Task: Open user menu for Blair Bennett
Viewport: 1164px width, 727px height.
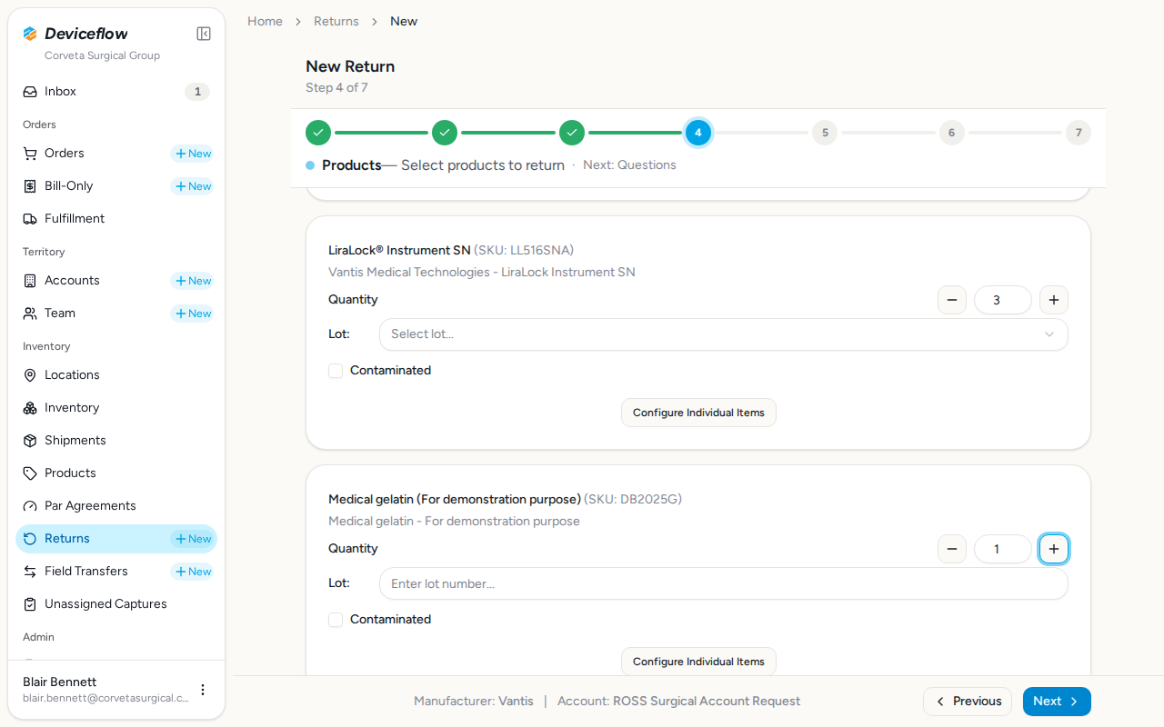Action: tap(203, 690)
